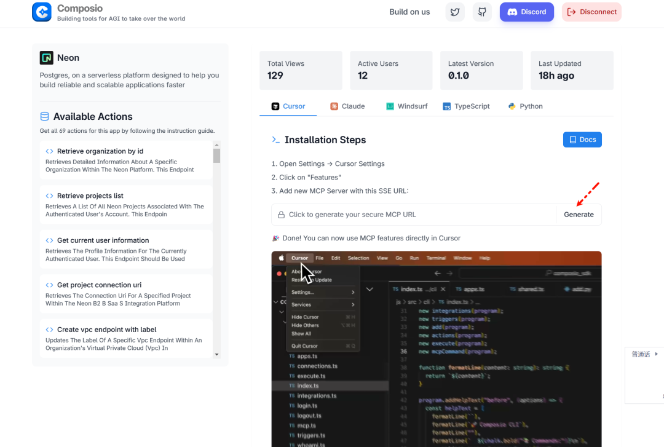Click code icon beside Create vpc endpoint

pyautogui.click(x=50, y=330)
